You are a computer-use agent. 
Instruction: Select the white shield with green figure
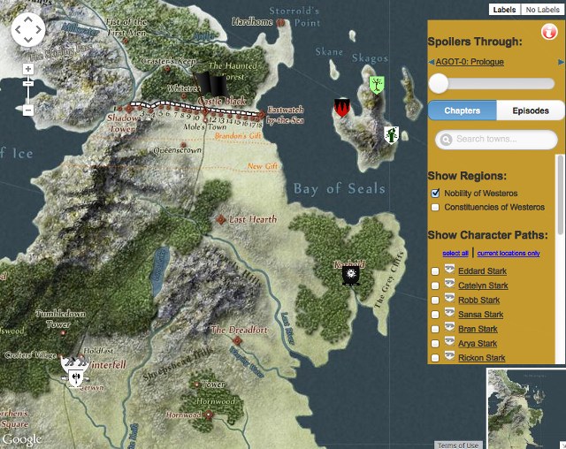[x=391, y=135]
